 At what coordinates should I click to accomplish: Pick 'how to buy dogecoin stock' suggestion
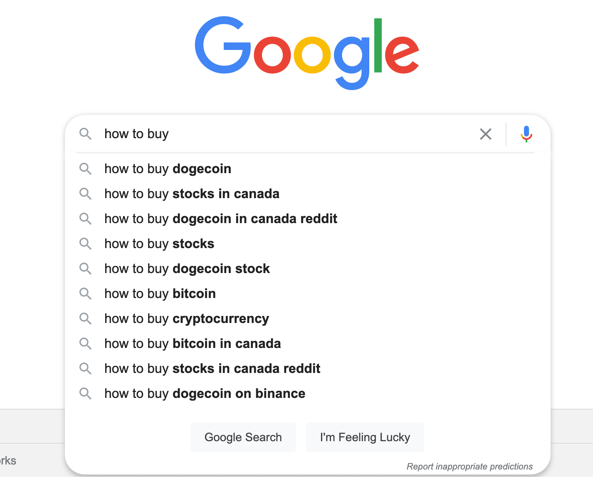[187, 268]
